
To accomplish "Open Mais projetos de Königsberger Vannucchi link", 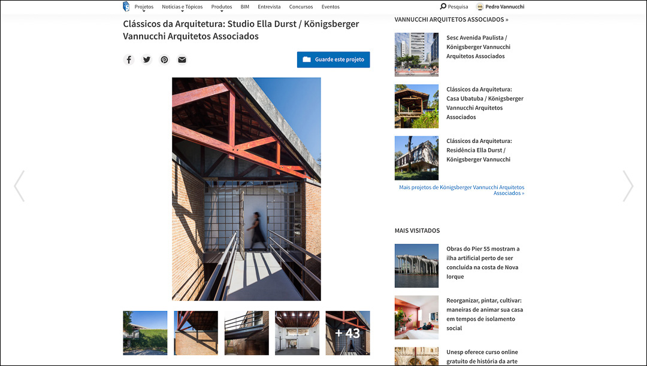I will tap(461, 190).
